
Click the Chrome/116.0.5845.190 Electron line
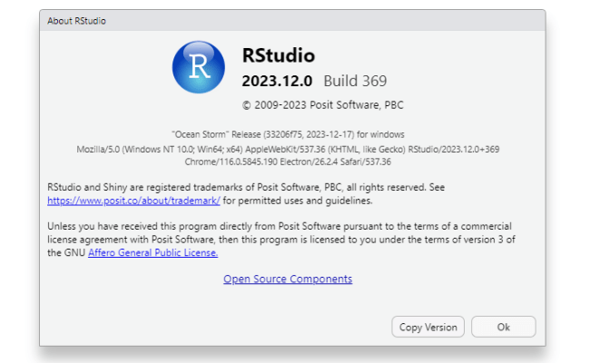tap(288, 162)
